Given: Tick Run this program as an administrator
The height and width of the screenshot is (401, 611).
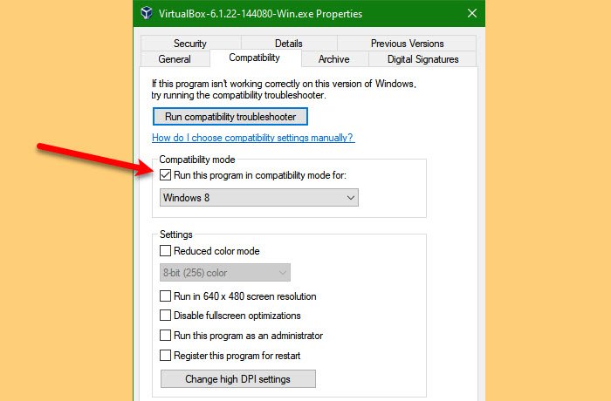Looking at the screenshot, I should click(x=165, y=336).
